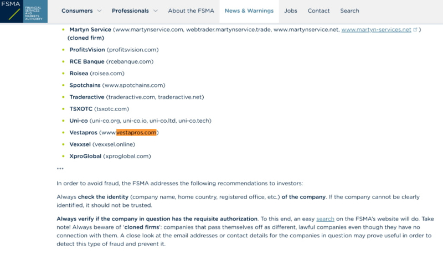443x255 pixels.
Task: Open the Consumers menu
Action: coord(77,11)
